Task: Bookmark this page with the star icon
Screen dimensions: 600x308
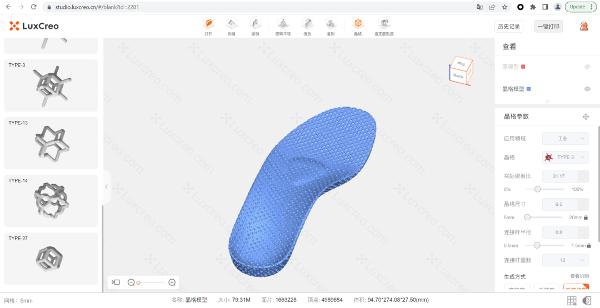Action: coord(504,7)
